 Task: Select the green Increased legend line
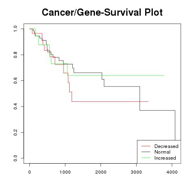pos(146,158)
